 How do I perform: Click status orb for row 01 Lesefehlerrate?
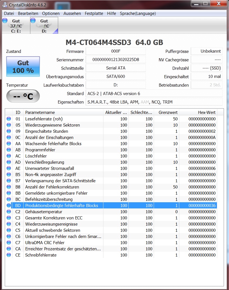9,119
